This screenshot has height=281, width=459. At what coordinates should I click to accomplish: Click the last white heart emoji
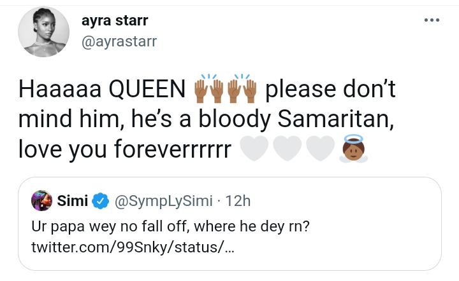point(319,149)
